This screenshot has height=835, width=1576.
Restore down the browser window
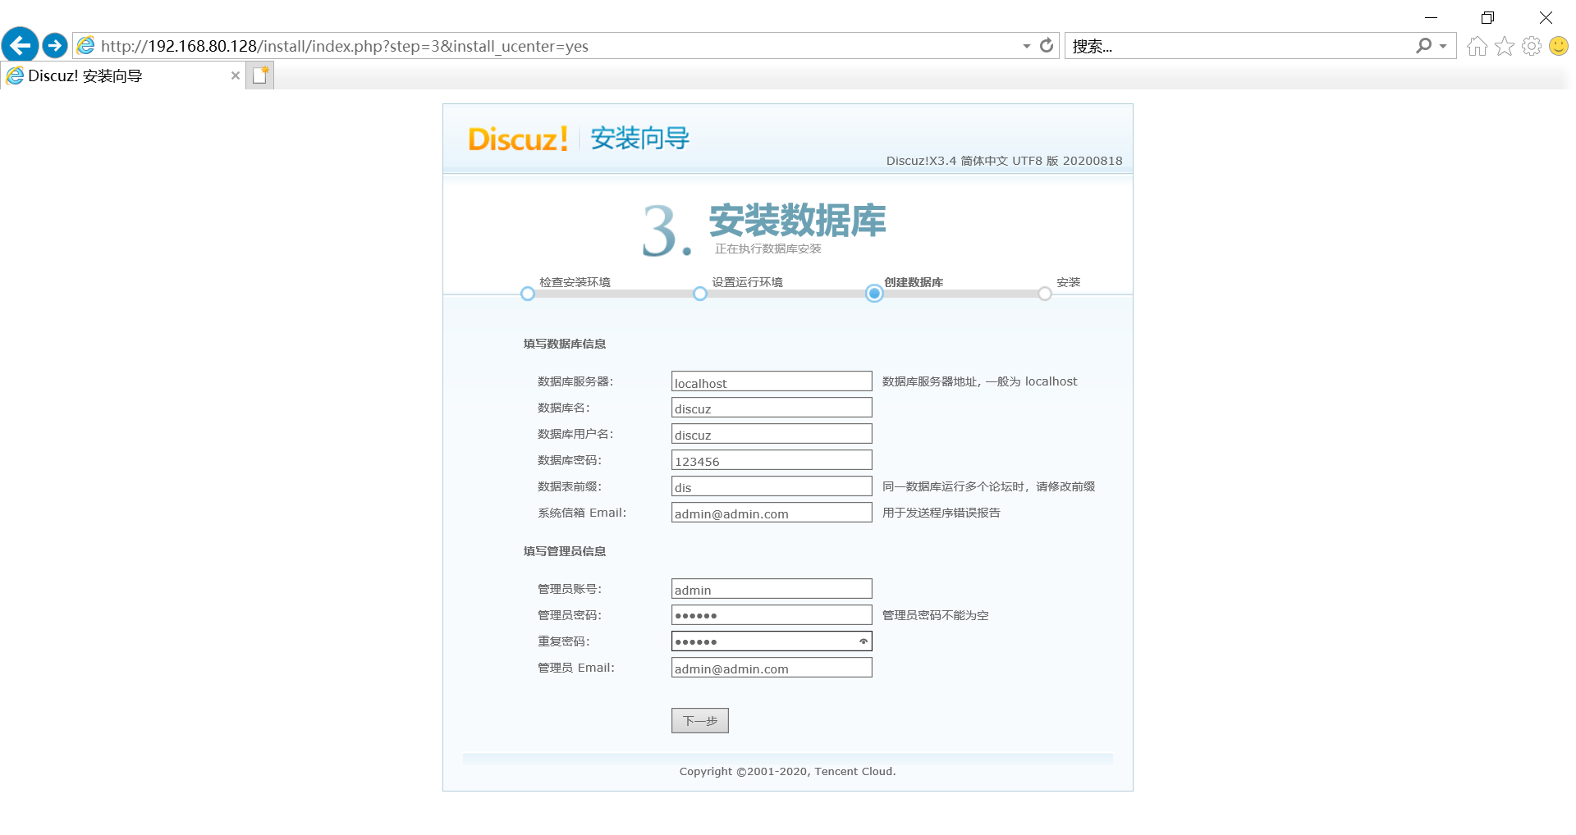(x=1487, y=17)
